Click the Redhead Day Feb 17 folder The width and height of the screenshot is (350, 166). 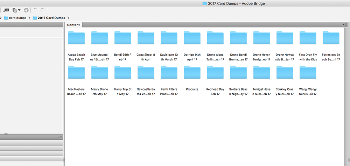[215, 72]
